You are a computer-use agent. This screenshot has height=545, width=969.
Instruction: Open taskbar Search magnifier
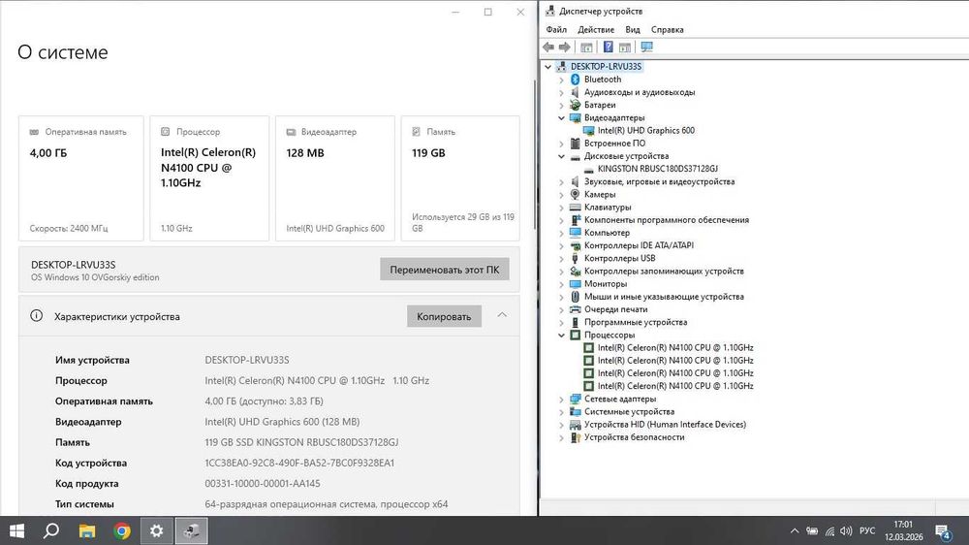pyautogui.click(x=52, y=530)
